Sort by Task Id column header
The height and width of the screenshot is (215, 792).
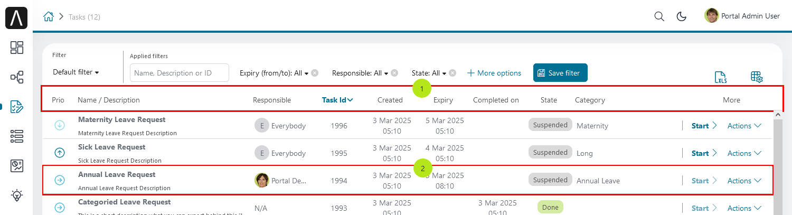click(337, 100)
